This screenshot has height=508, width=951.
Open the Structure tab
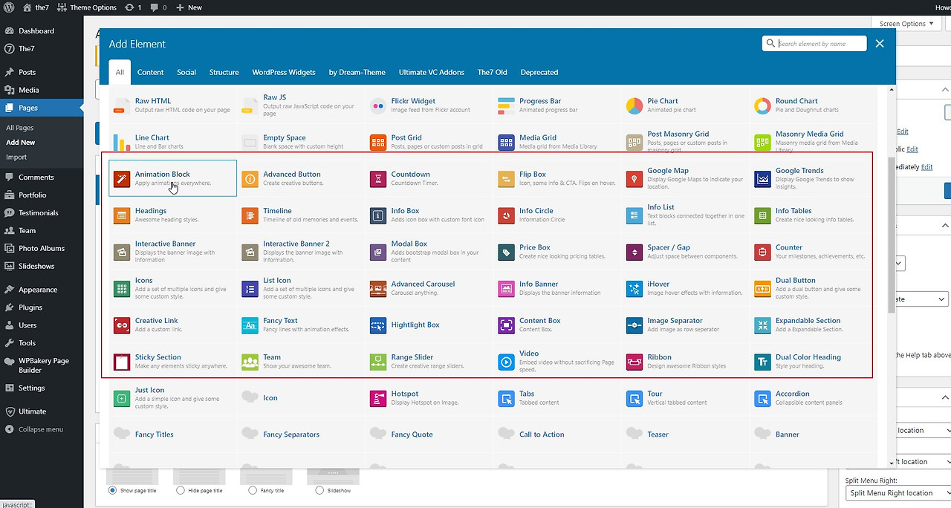pos(224,72)
